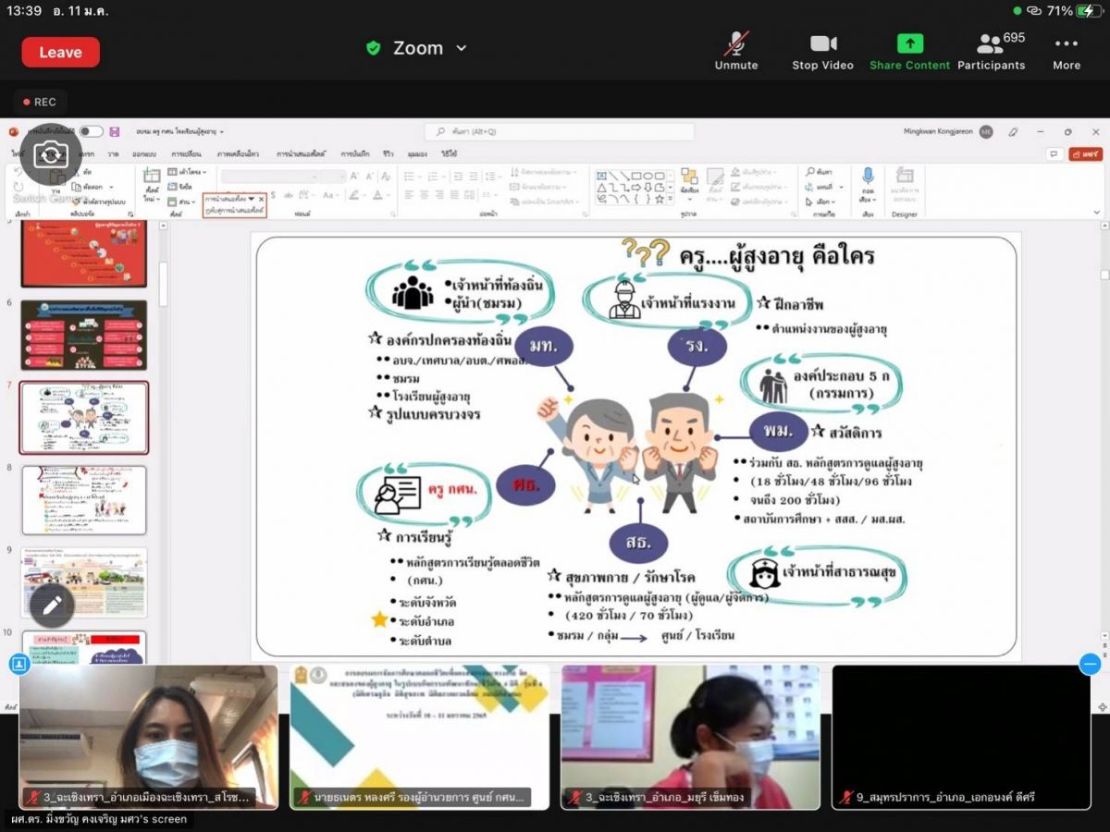
Task: Toggle AutoSave switch in PowerPoint
Action: 91,131
